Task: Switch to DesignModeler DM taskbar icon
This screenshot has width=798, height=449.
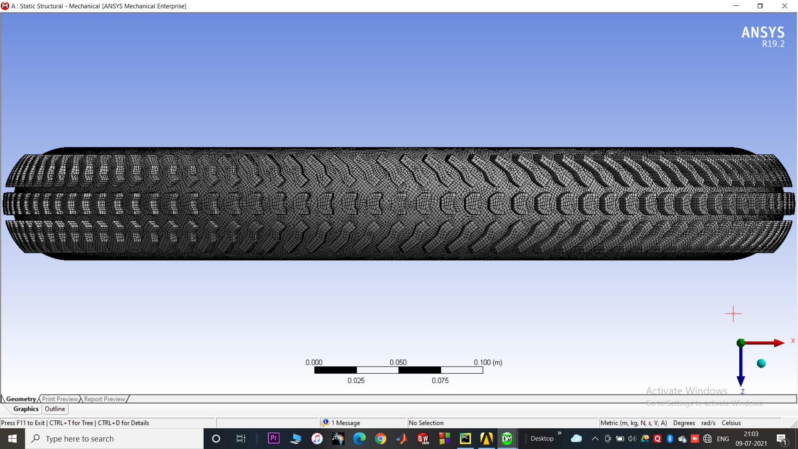Action: 507,439
